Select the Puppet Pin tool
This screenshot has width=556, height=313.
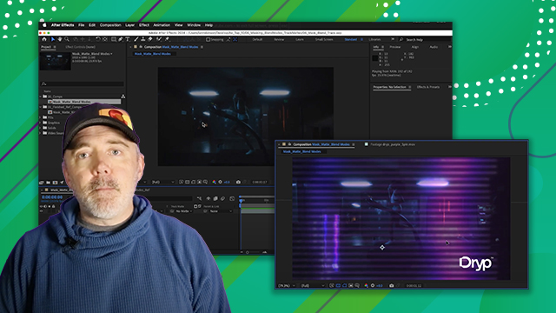pos(167,39)
